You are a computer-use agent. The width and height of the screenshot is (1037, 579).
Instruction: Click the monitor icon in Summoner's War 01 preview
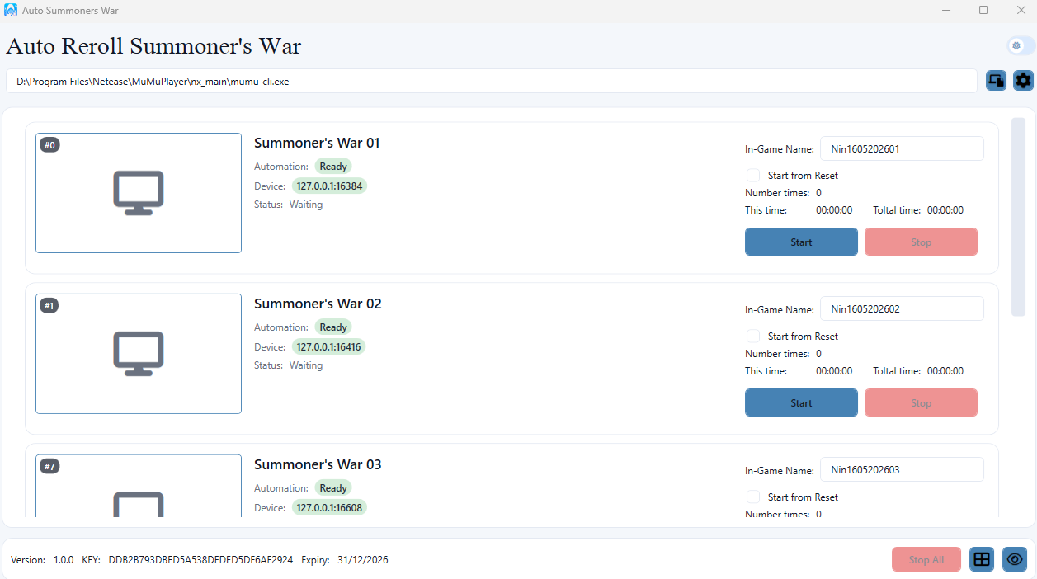coord(139,193)
